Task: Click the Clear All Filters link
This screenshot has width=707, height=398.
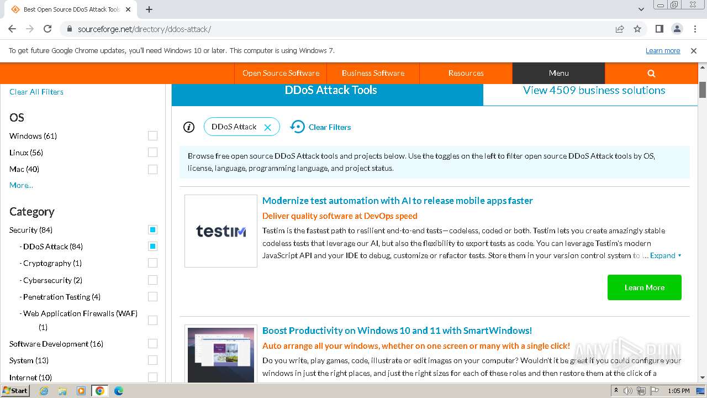Action: pos(36,92)
